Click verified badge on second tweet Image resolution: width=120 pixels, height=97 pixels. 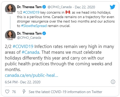[44, 33]
